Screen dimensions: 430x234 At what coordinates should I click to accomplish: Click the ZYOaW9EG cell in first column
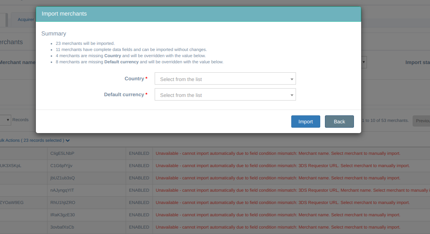pyautogui.click(x=12, y=203)
